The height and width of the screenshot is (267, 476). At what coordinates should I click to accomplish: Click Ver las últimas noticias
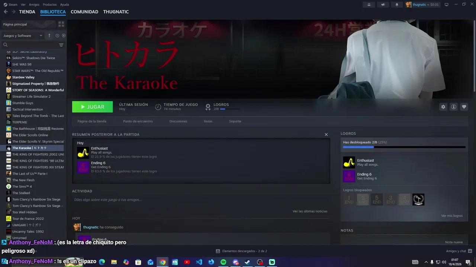(x=310, y=211)
